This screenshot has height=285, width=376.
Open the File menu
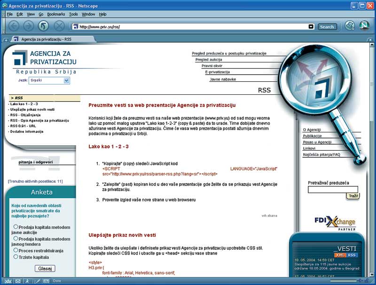coord(10,14)
